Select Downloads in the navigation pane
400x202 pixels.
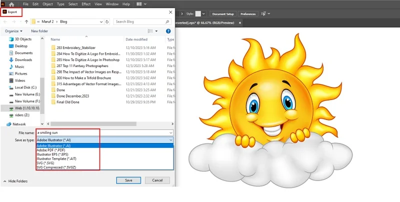[x=20, y=60]
